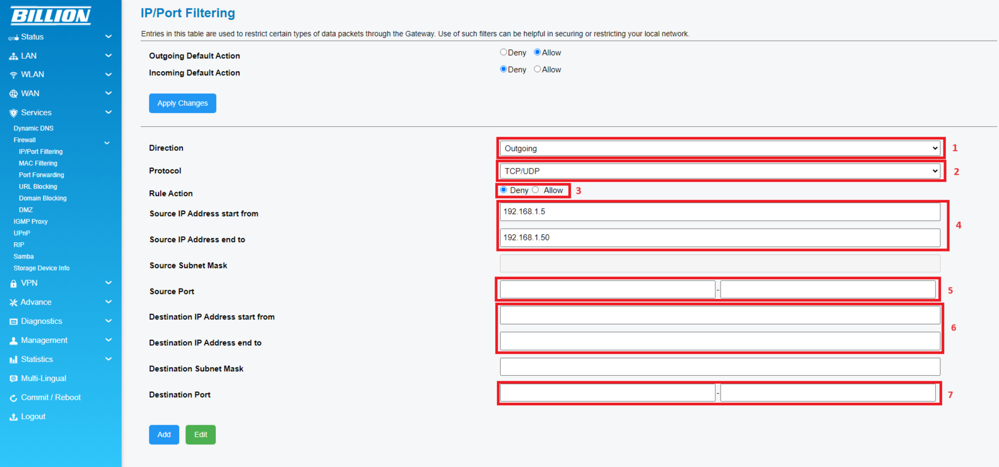Image resolution: width=999 pixels, height=467 pixels.
Task: Click the Services shield icon
Action: click(13, 113)
